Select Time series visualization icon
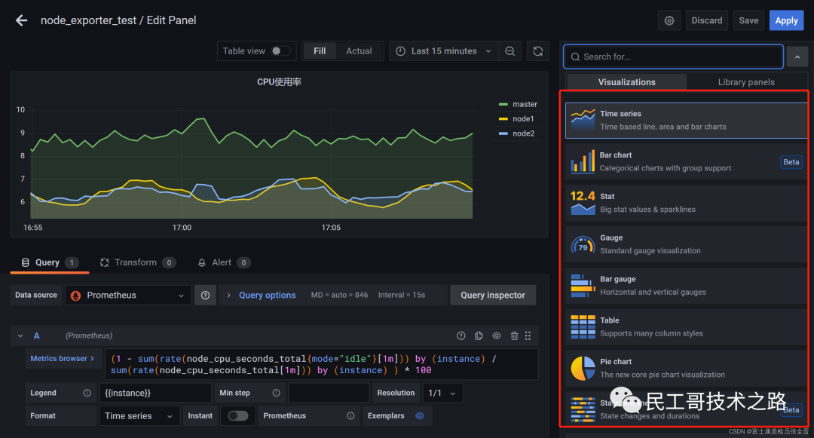 coord(583,120)
